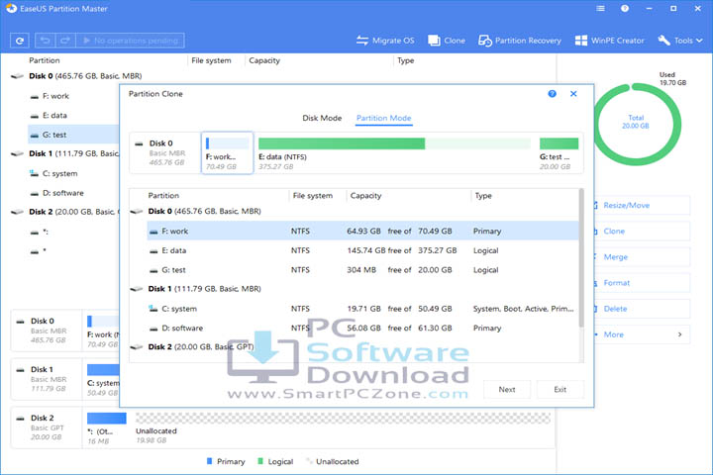Image resolution: width=713 pixels, height=475 pixels.
Task: Select E: data row in dialog list
Action: pyautogui.click(x=362, y=250)
